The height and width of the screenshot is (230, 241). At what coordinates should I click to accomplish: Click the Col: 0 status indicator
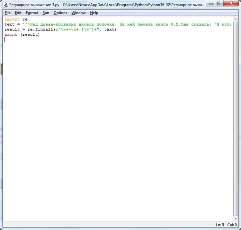232,225
